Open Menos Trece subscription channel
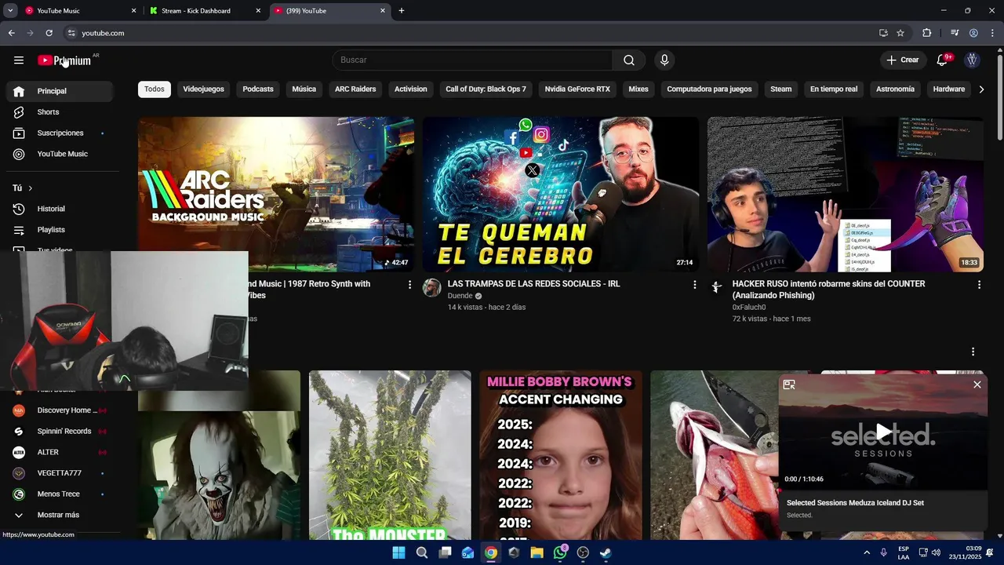Screen dimensions: 1004x565 click(60, 494)
